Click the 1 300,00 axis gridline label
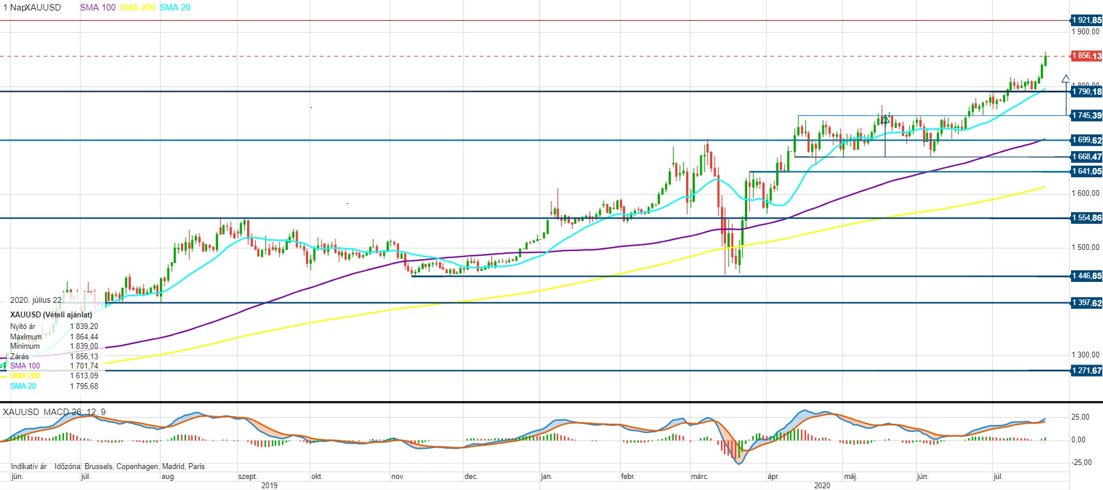Image resolution: width=1103 pixels, height=490 pixels. 1086,355
